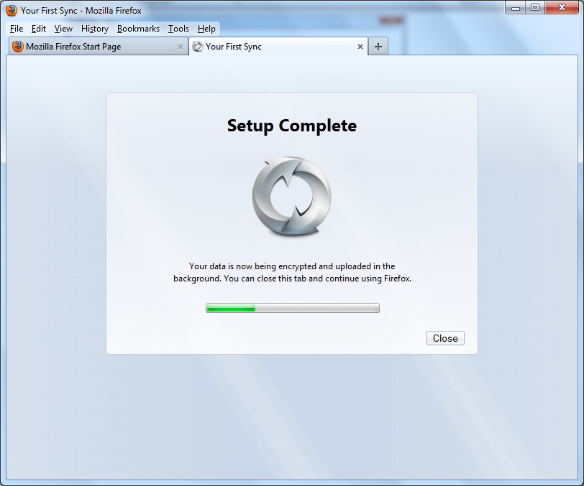Click the 'Your First Sync - Mozilla Firefox' title
This screenshot has width=584, height=486.
tap(81, 11)
